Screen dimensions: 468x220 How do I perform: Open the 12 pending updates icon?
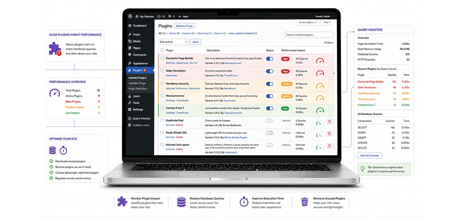(159, 16)
